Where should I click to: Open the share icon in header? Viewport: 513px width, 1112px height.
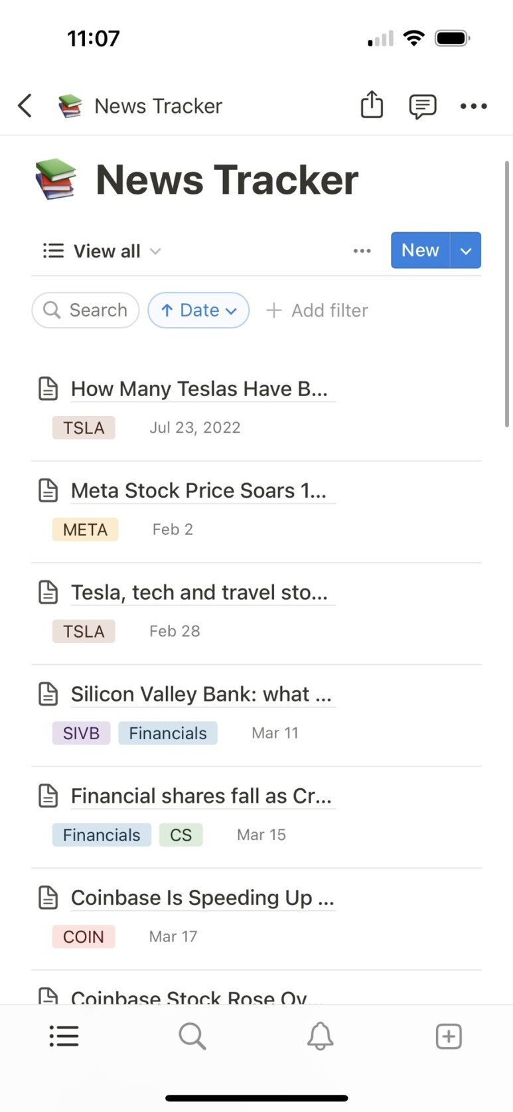(372, 105)
